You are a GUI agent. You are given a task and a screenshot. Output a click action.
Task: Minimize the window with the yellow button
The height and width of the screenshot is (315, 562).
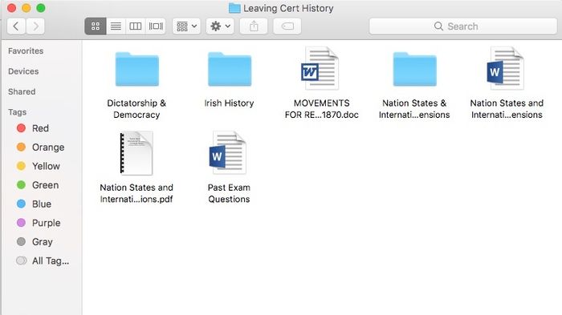coord(26,8)
